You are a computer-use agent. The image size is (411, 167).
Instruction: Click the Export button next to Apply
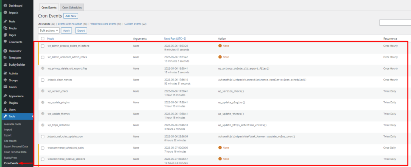pyautogui.click(x=81, y=30)
